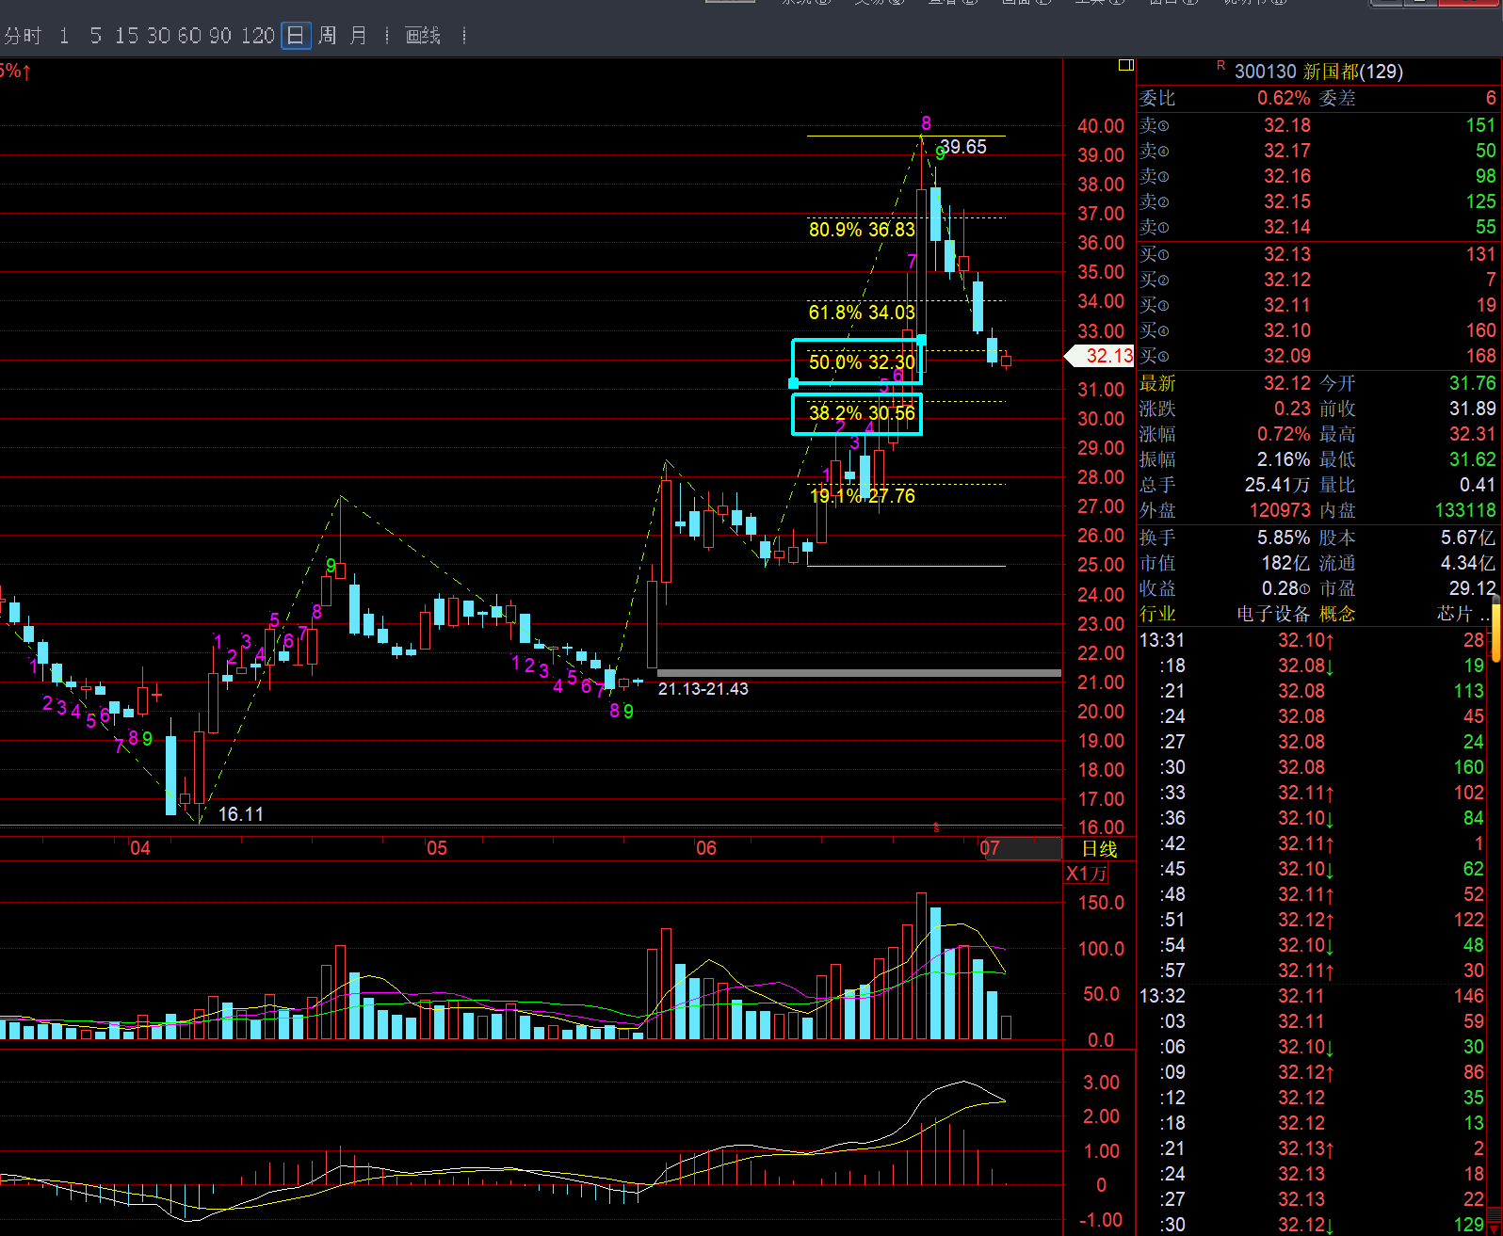
Task: Switch to the 月 monthly period
Action: click(358, 36)
